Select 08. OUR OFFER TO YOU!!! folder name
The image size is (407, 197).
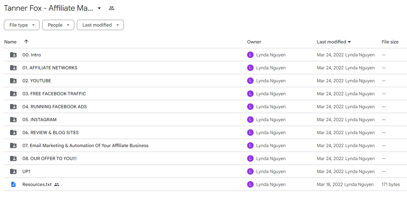pos(50,158)
